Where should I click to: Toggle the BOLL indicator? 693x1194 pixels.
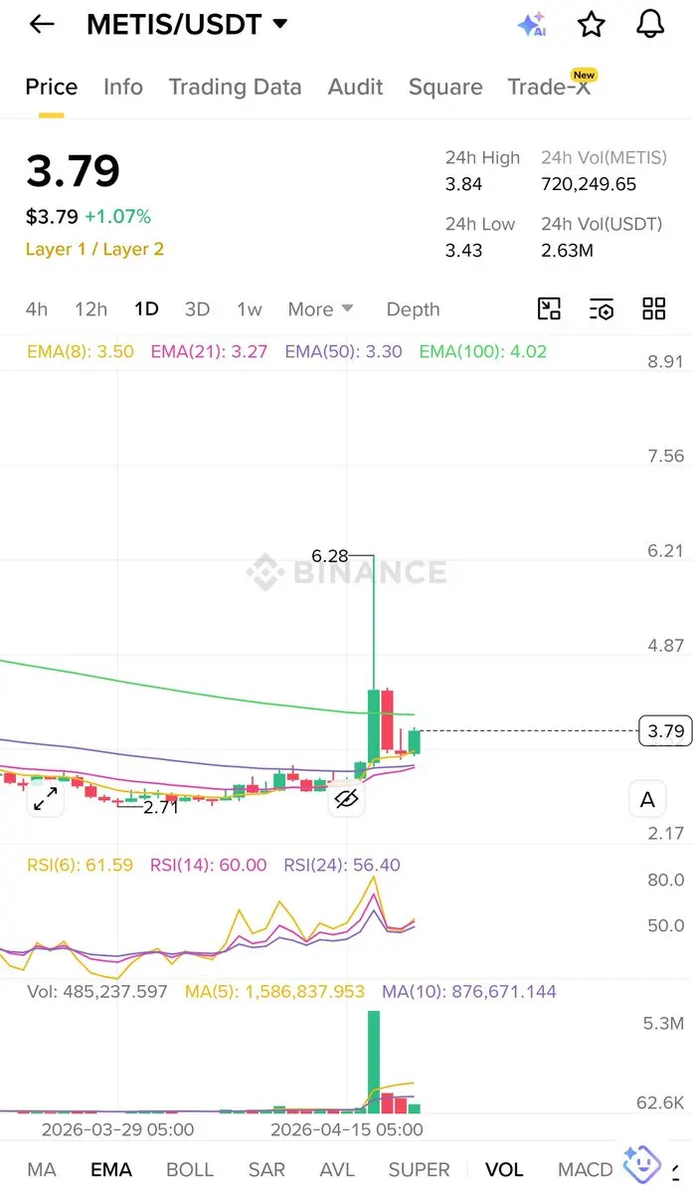tap(190, 1169)
